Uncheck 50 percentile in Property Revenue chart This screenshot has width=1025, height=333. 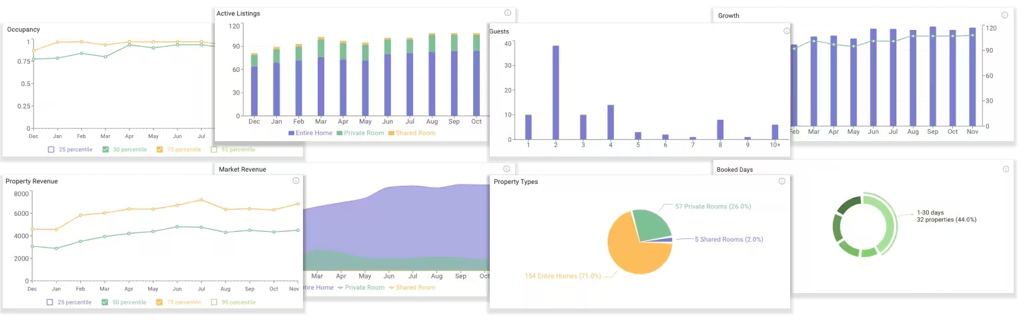[105, 302]
